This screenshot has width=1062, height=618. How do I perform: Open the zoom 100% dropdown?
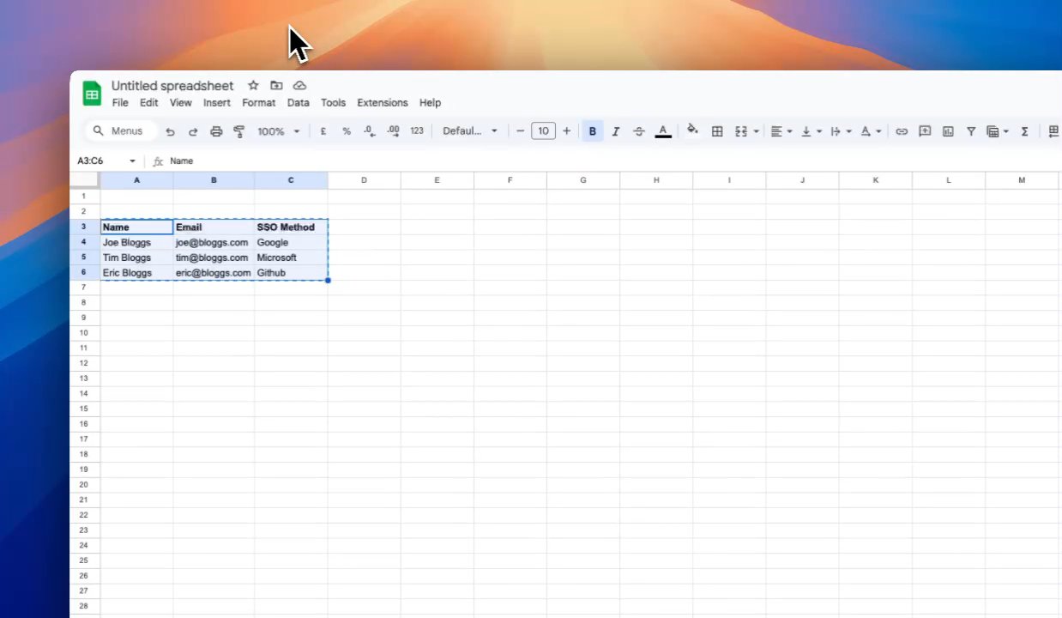coord(279,131)
